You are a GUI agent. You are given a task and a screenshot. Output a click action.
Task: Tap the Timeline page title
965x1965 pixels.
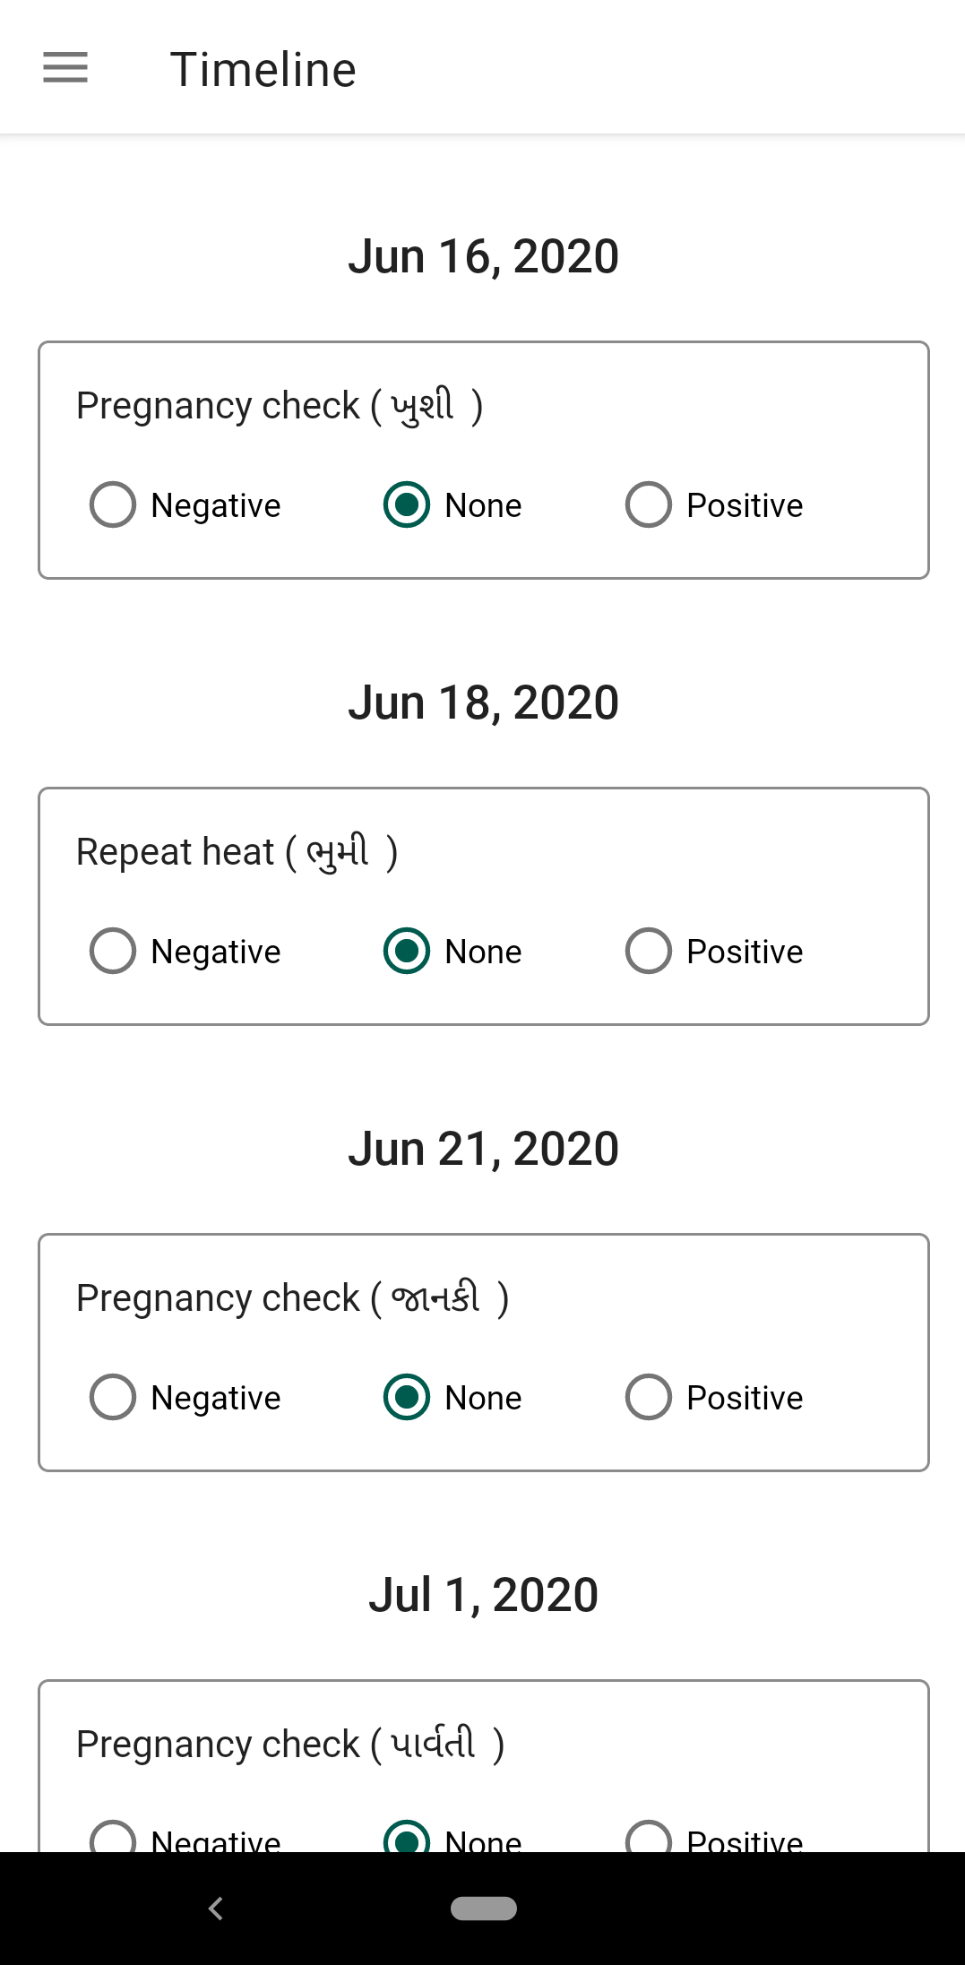263,70
